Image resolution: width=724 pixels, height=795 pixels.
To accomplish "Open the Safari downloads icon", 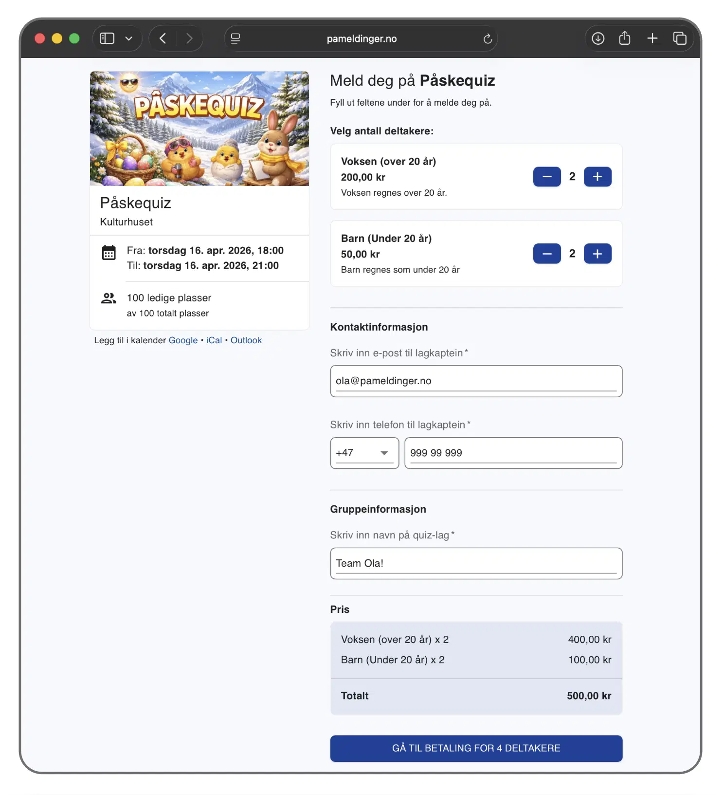I will point(598,38).
